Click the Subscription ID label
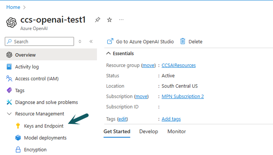273x155 pixels. [122, 107]
